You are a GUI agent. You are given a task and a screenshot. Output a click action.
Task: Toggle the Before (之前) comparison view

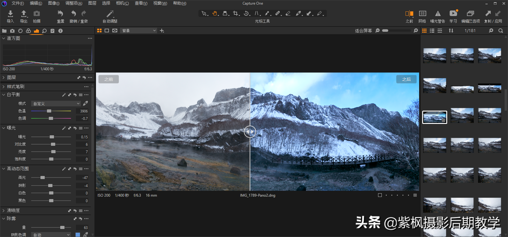pos(409,14)
